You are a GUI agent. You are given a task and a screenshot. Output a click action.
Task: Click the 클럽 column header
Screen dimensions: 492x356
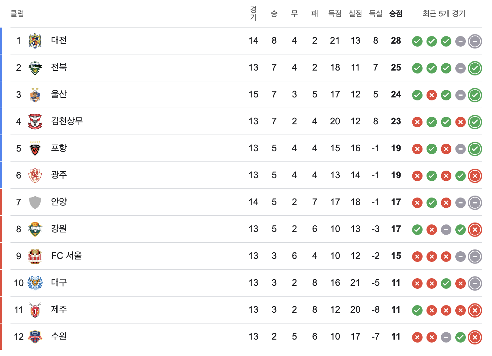17,13
